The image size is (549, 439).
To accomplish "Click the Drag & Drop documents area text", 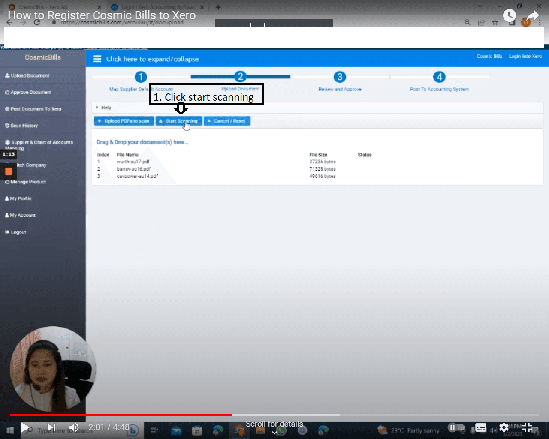I will (x=142, y=142).
